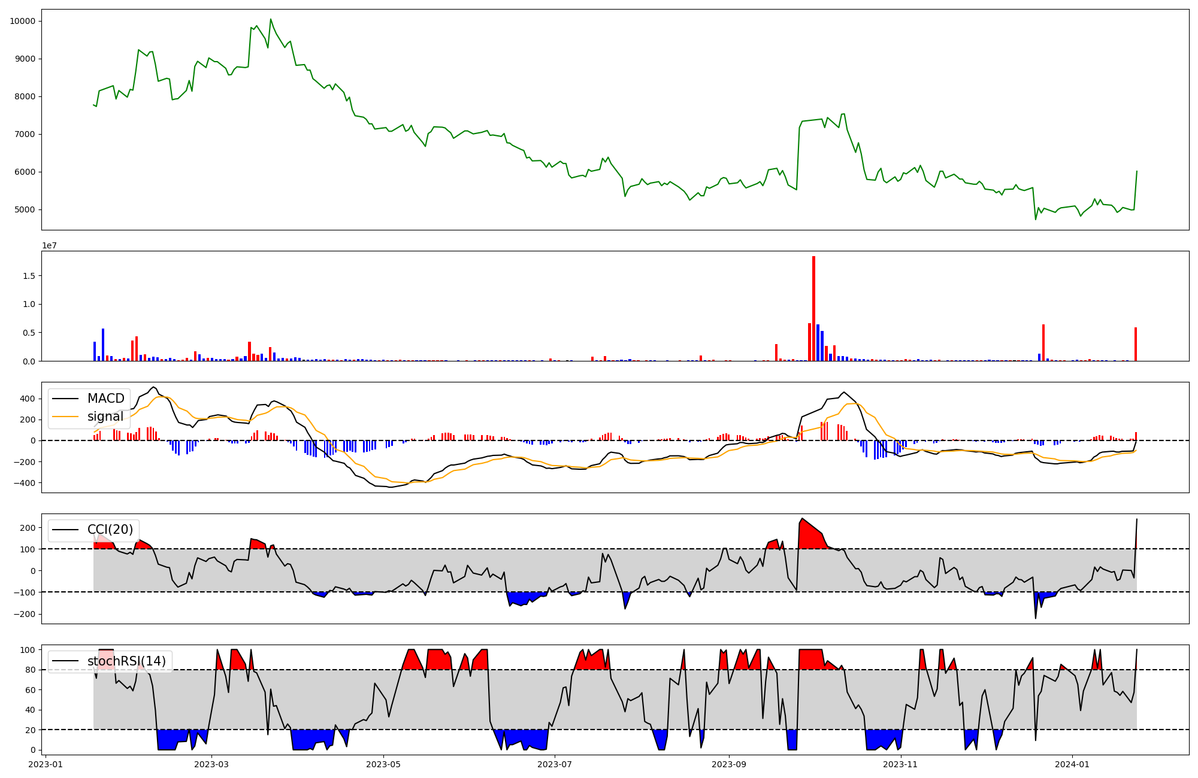The width and height of the screenshot is (1198, 778).
Task: Click the 2023-01 x-axis date label
Action: (x=46, y=764)
